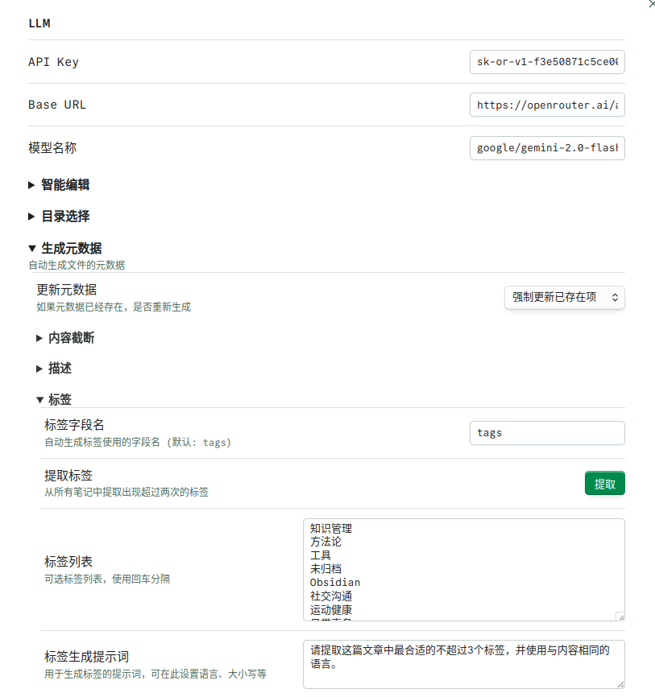Viewport: 655px width, 697px height.
Task: Close the settings dialog
Action: 651,4
